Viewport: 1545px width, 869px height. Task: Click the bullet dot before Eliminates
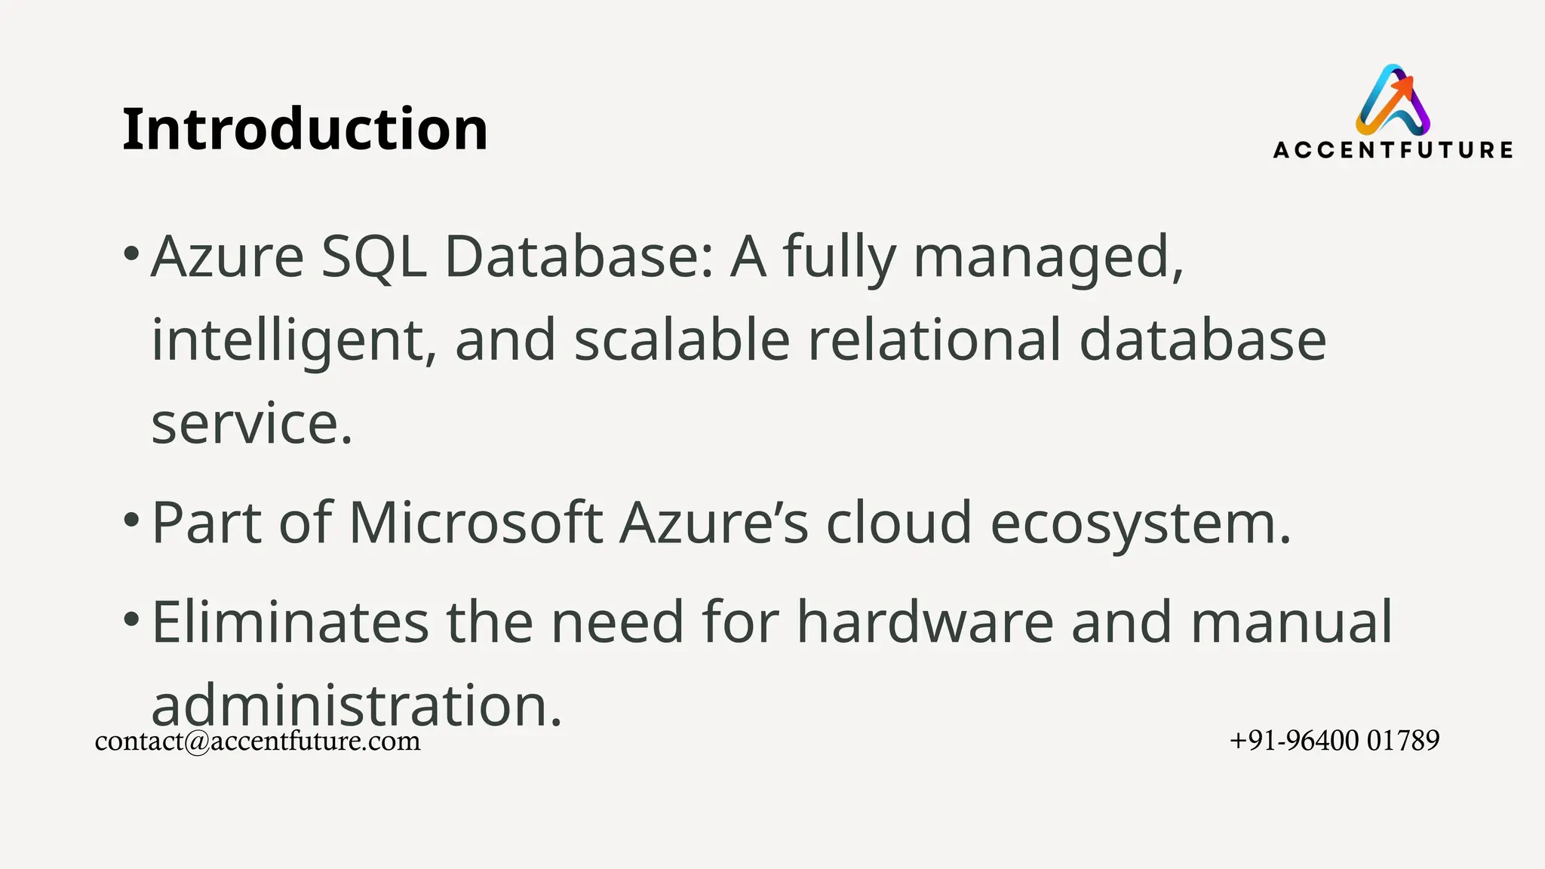pos(131,619)
